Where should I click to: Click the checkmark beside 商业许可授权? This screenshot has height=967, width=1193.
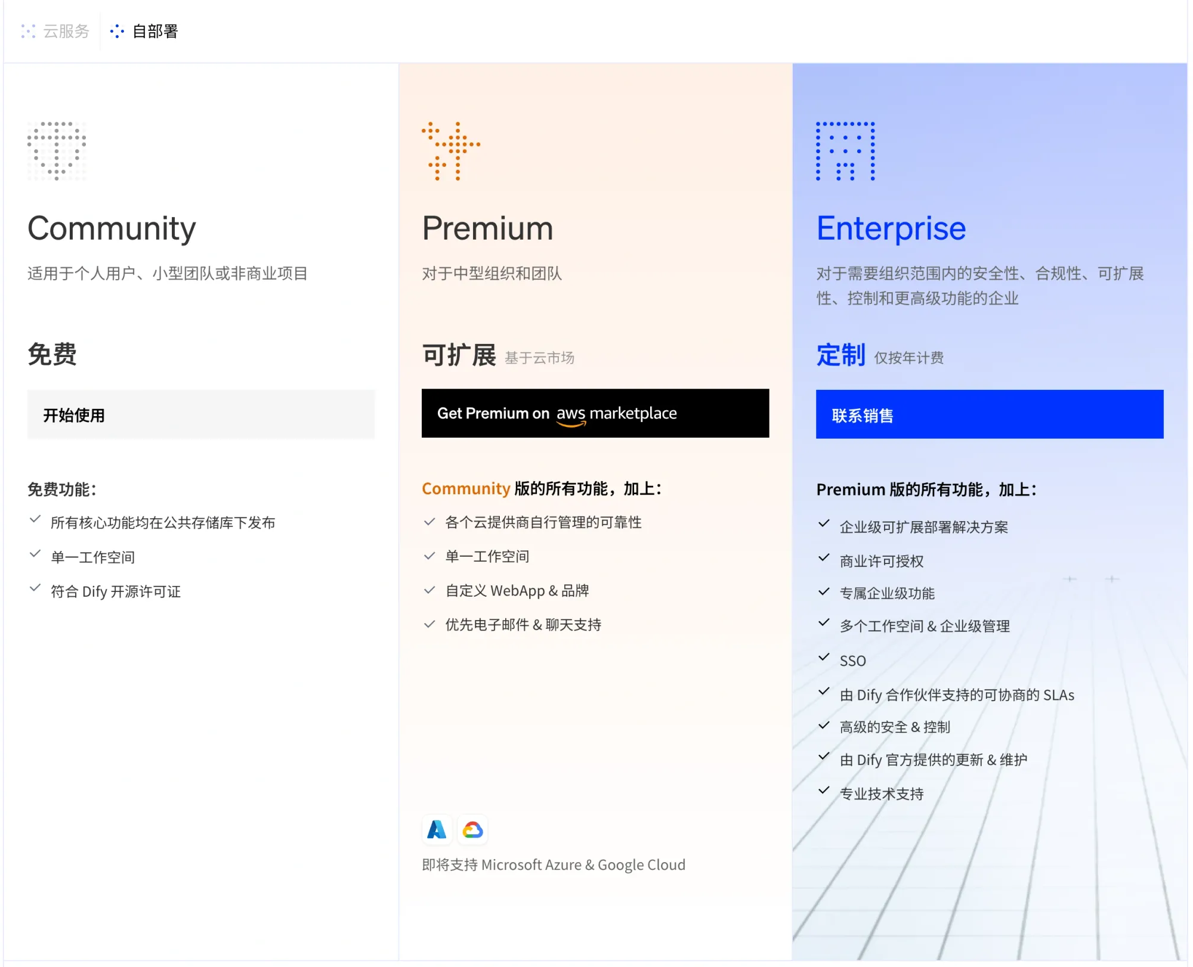click(x=824, y=557)
